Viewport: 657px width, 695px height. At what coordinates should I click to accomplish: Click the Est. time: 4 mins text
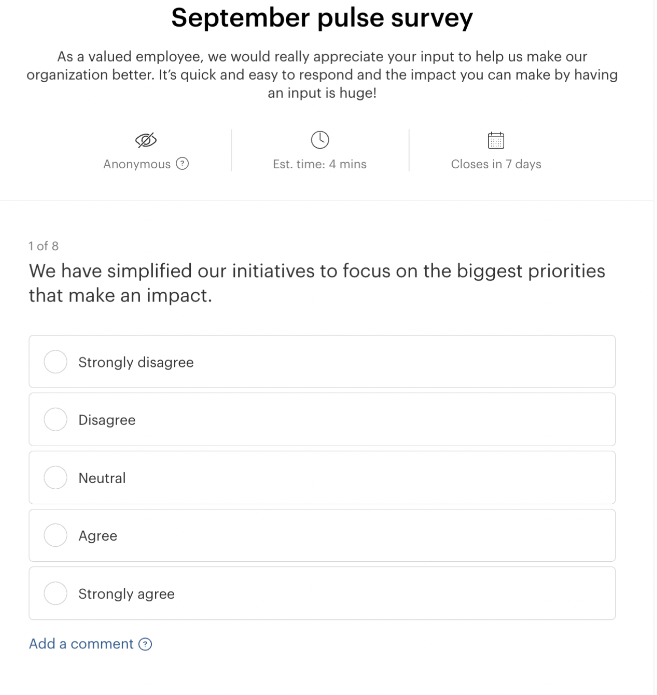319,164
